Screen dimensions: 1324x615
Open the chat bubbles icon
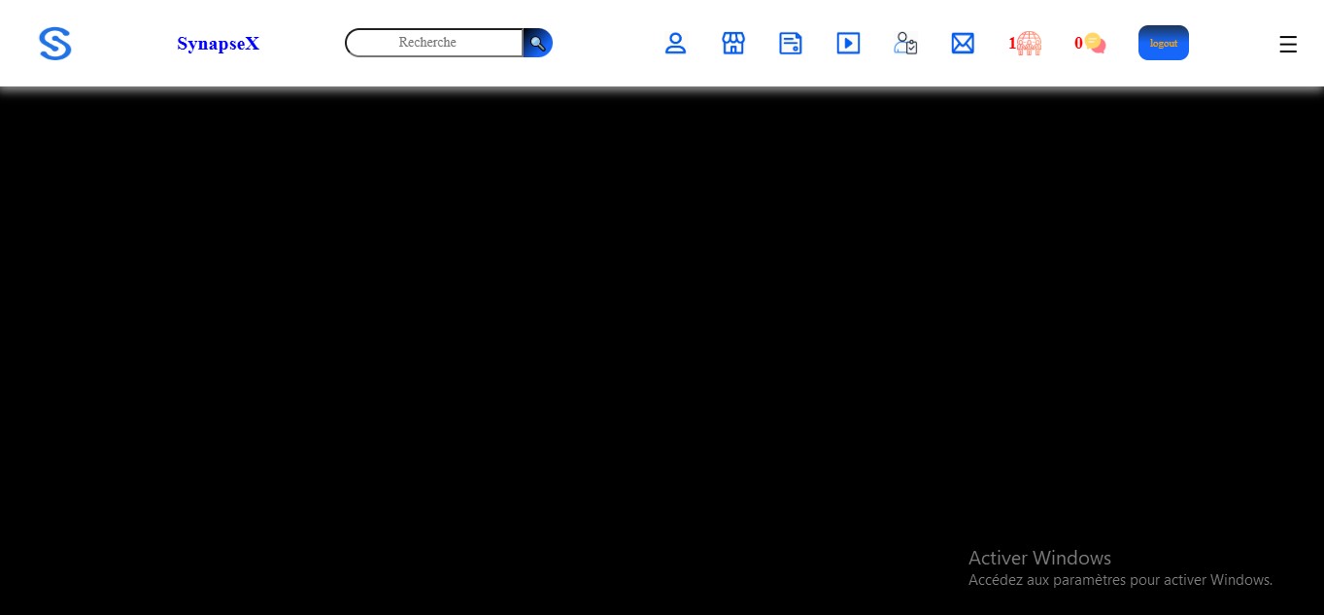pos(1096,44)
